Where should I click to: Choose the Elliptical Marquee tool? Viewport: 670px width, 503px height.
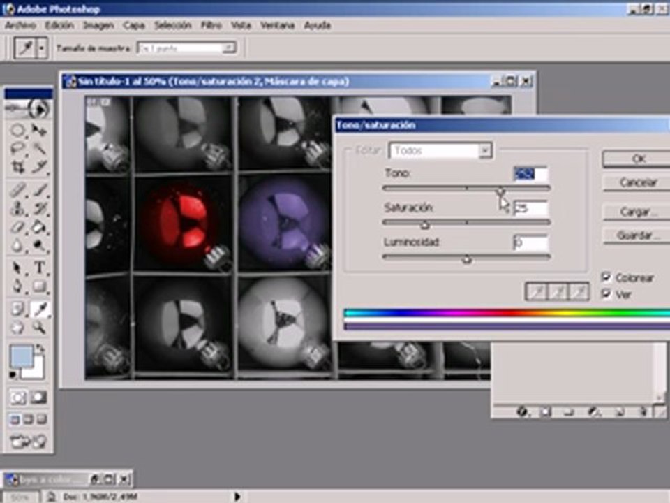click(x=17, y=131)
